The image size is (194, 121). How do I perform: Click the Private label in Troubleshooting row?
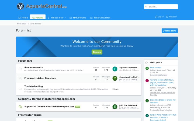click(x=115, y=89)
